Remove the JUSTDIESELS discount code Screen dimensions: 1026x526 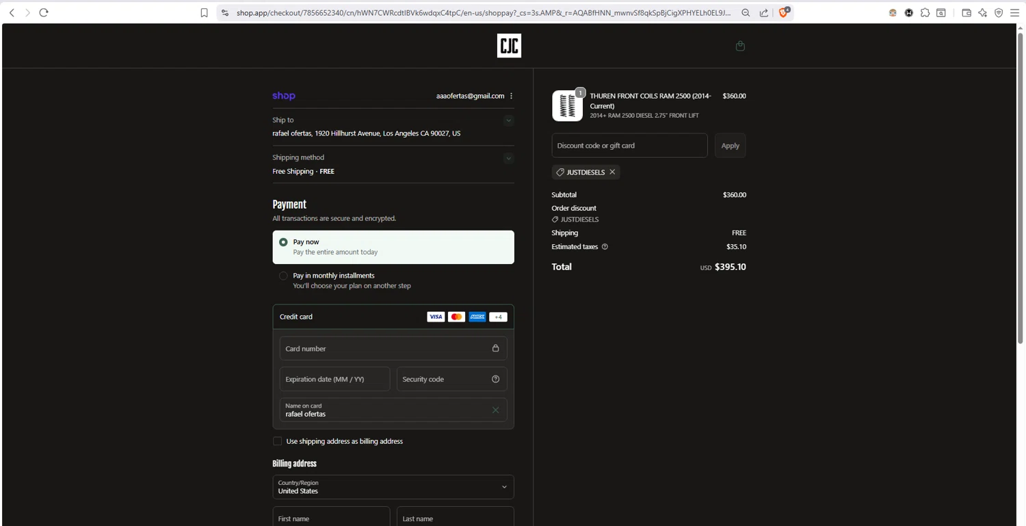pos(612,172)
